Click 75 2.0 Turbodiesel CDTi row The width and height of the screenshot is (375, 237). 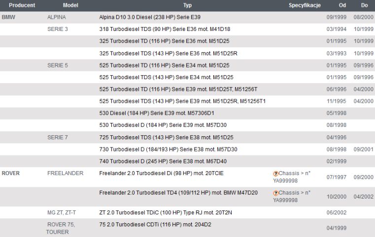click(x=187, y=228)
